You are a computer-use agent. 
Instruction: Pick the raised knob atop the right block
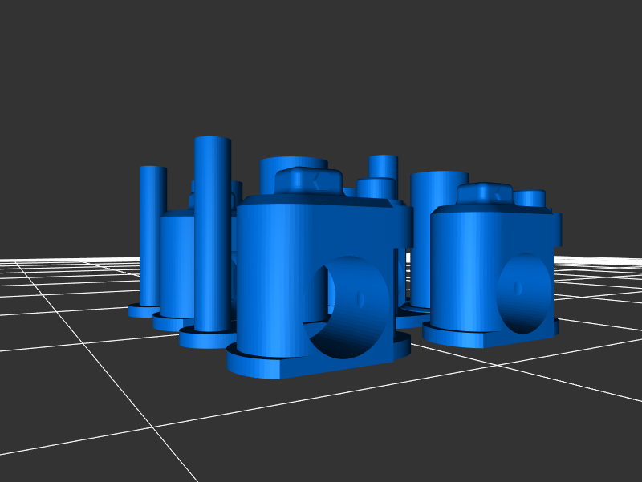[485, 194]
